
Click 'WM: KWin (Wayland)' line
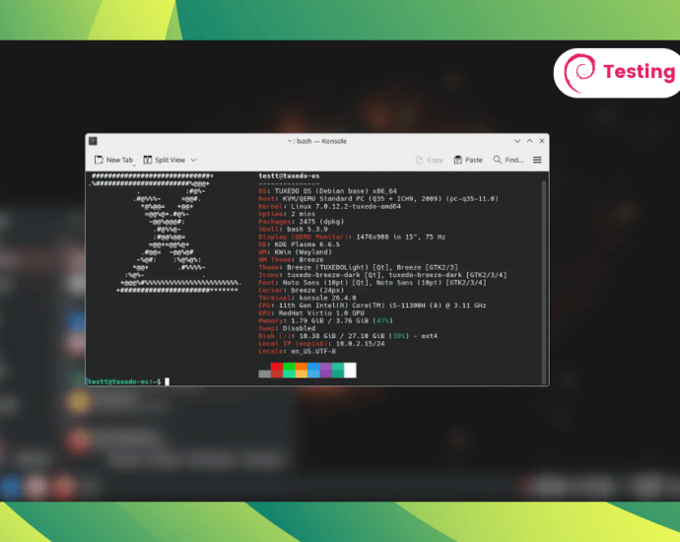pos(295,252)
